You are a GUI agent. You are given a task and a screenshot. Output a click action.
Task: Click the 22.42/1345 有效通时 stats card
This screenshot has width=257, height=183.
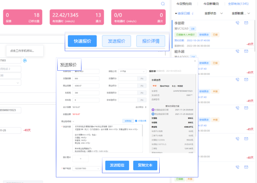coord(77,17)
